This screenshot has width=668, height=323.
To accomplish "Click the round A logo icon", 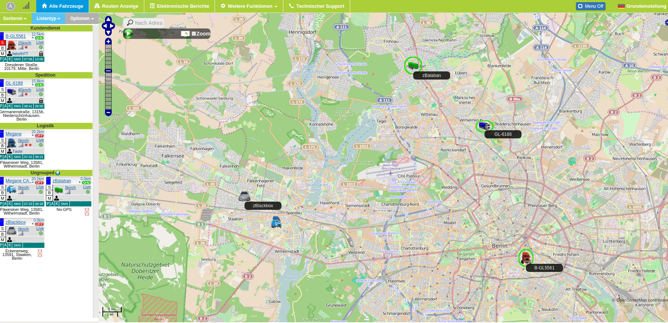I will click(x=10, y=6).
